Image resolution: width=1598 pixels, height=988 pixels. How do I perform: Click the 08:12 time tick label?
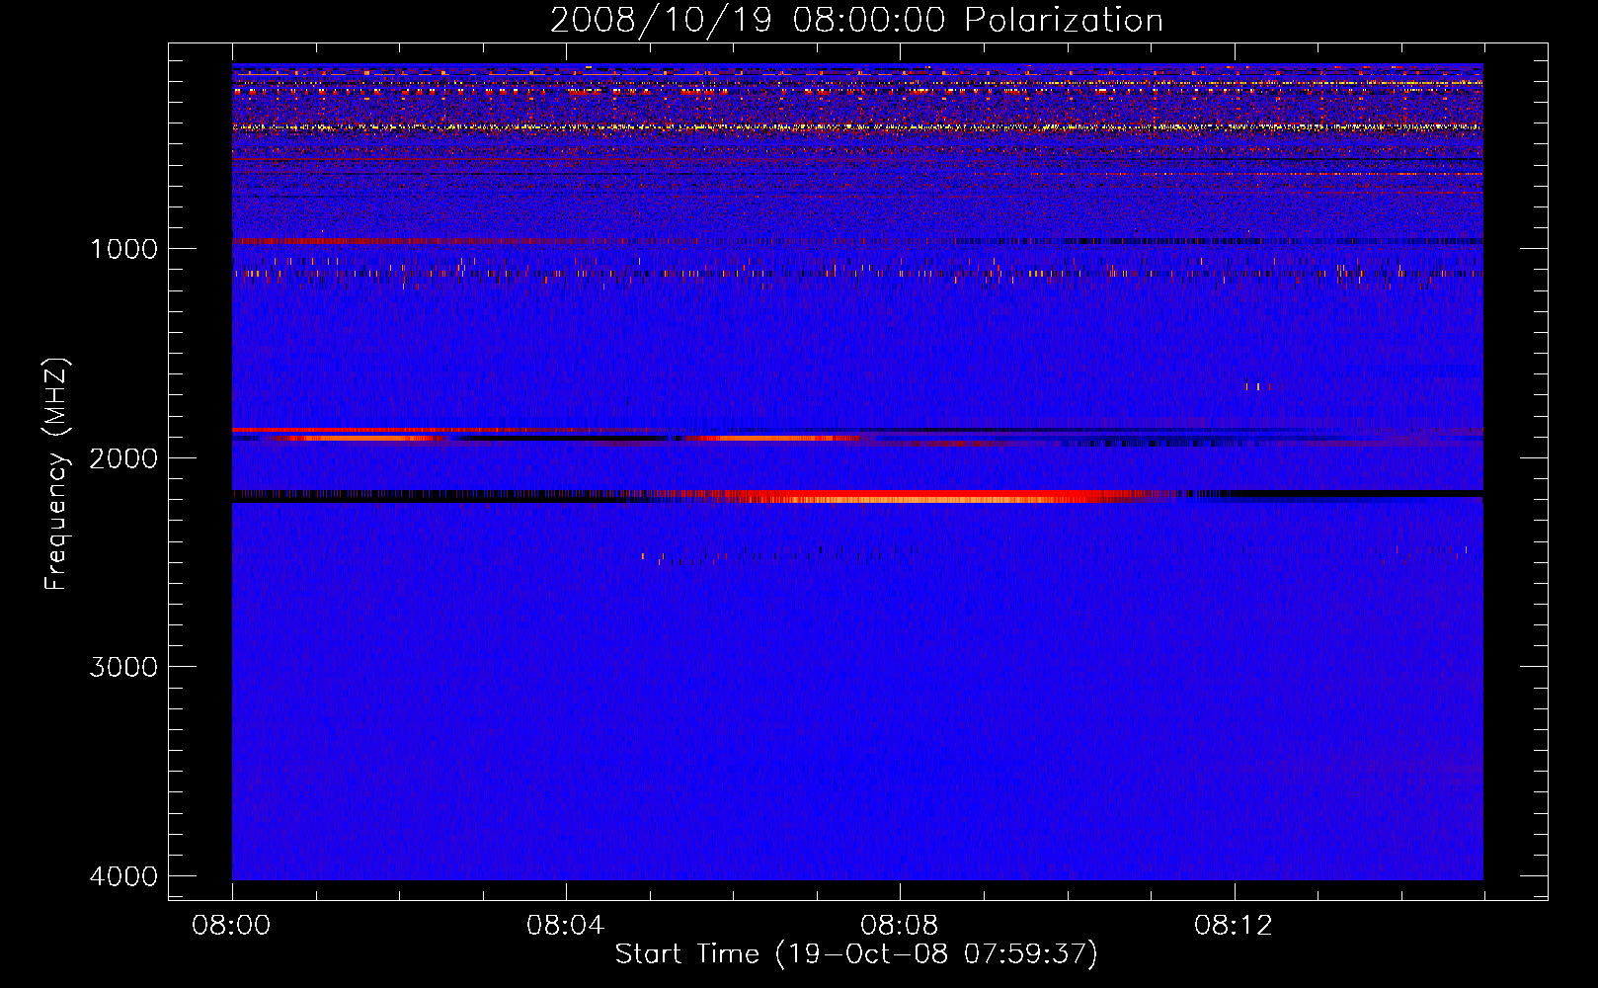tap(1233, 926)
